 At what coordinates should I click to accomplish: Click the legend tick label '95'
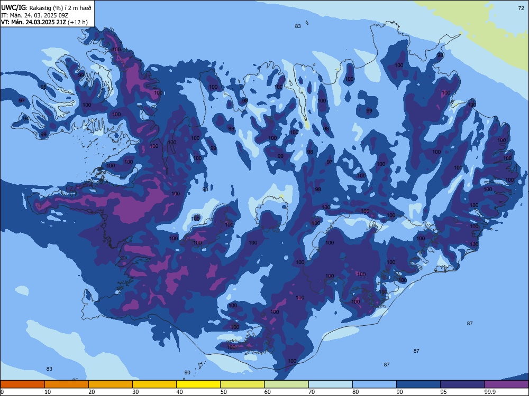click(444, 392)
